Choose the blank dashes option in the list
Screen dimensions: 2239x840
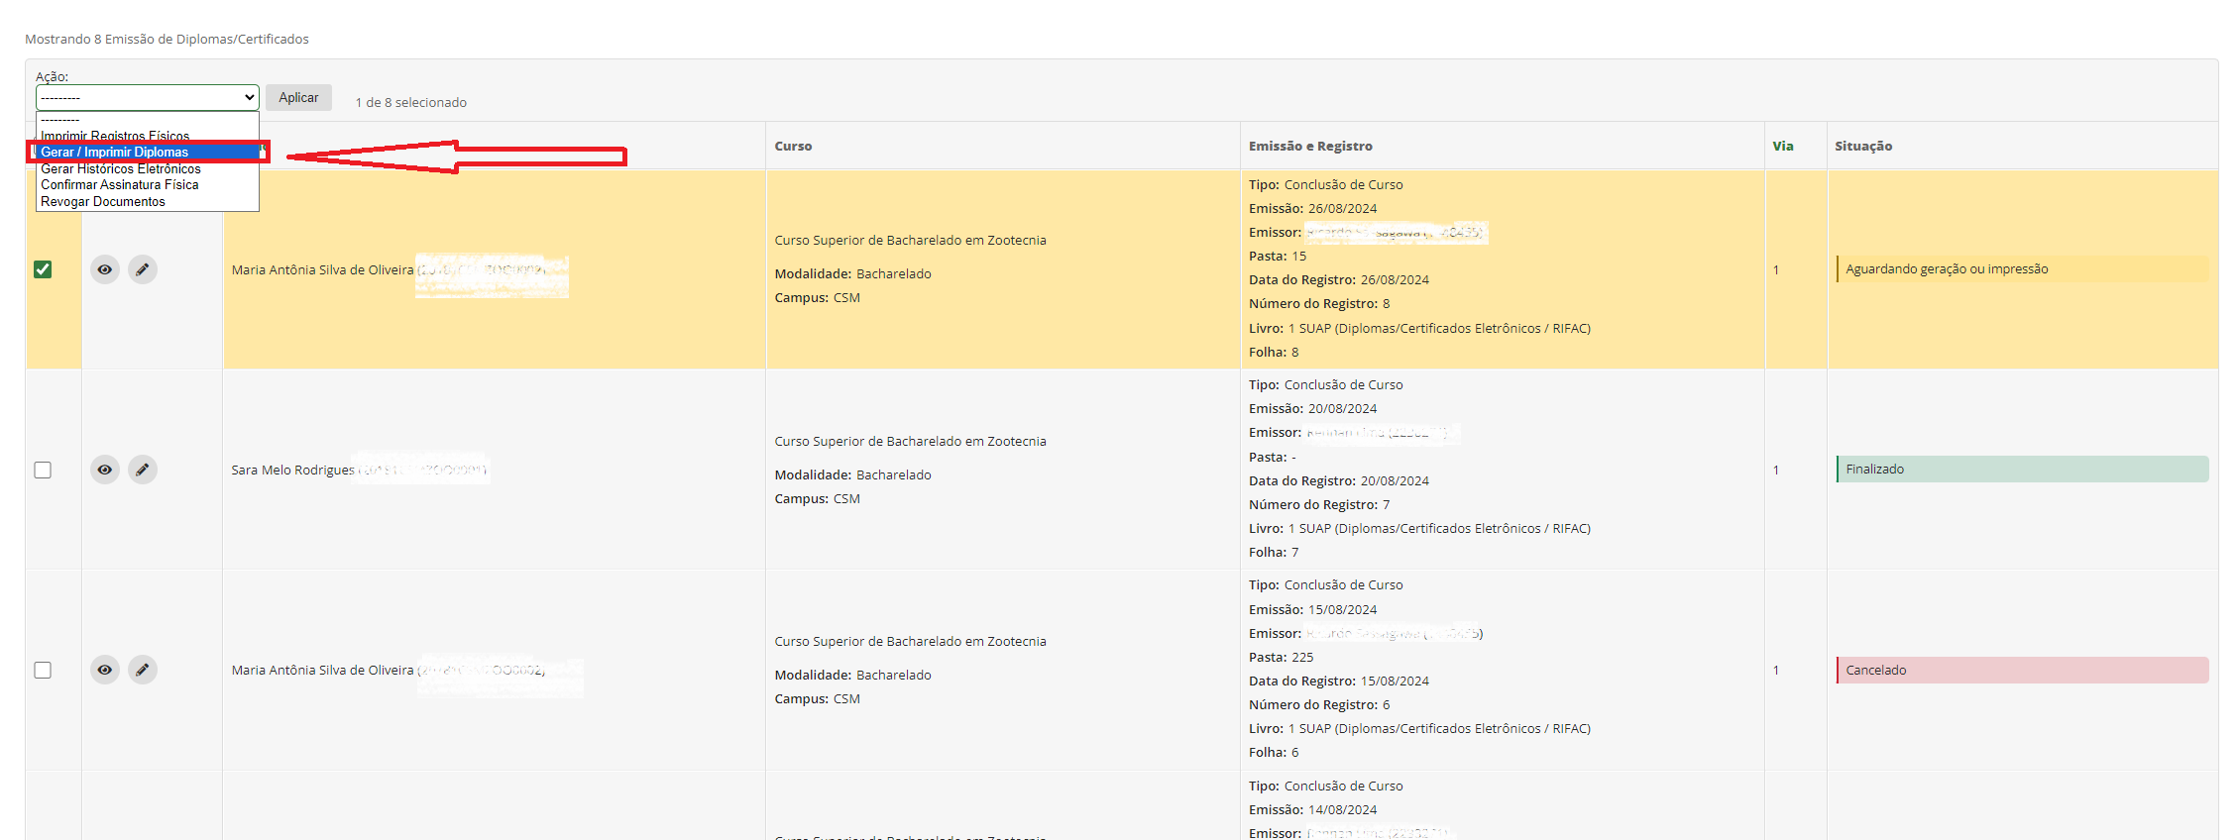[x=148, y=119]
